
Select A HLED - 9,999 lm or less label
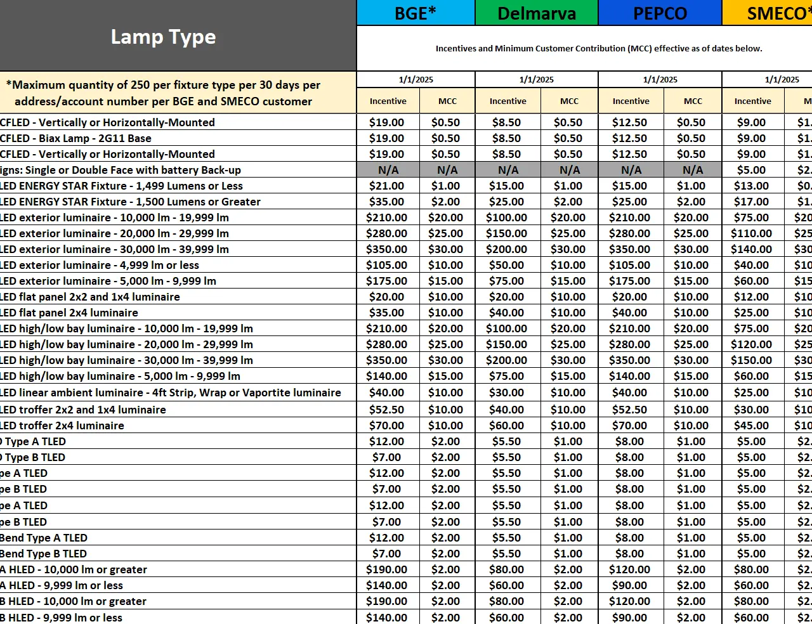pos(62,585)
